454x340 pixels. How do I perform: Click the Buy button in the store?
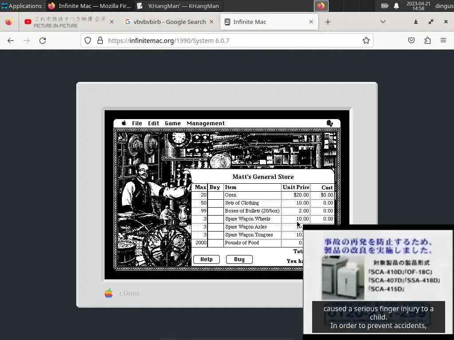click(239, 259)
